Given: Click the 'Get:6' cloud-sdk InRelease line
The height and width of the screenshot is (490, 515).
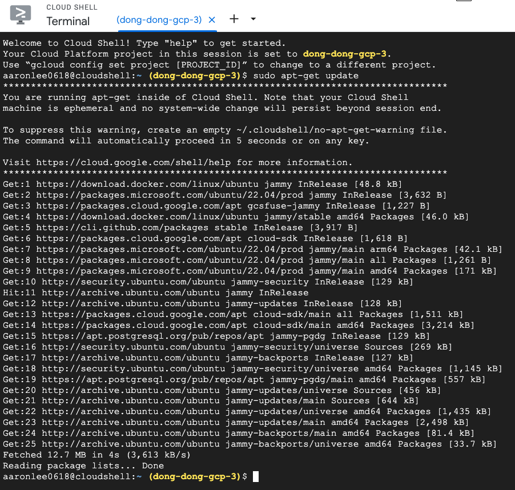Looking at the screenshot, I should (206, 238).
